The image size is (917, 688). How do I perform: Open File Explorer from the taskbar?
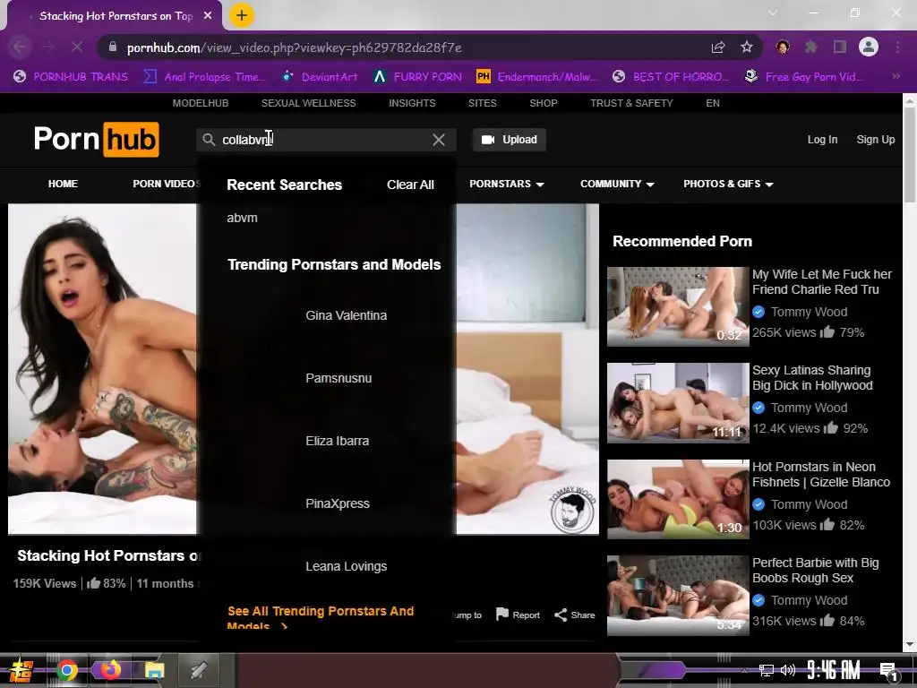click(x=154, y=670)
